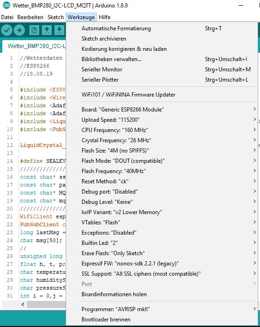
Task: Click code line "//ESP8266"
Action: 35,66
